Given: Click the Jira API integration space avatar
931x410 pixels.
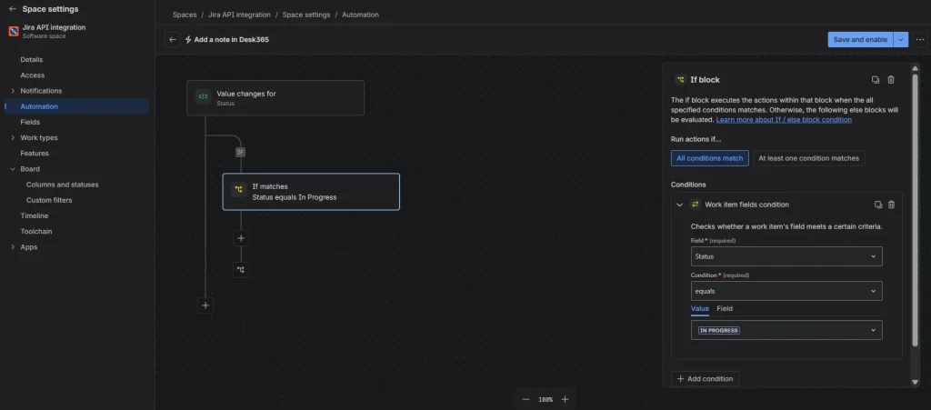Looking at the screenshot, I should click(13, 32).
